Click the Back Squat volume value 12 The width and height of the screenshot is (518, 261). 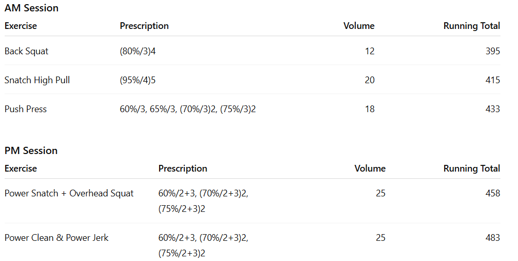coord(369,51)
